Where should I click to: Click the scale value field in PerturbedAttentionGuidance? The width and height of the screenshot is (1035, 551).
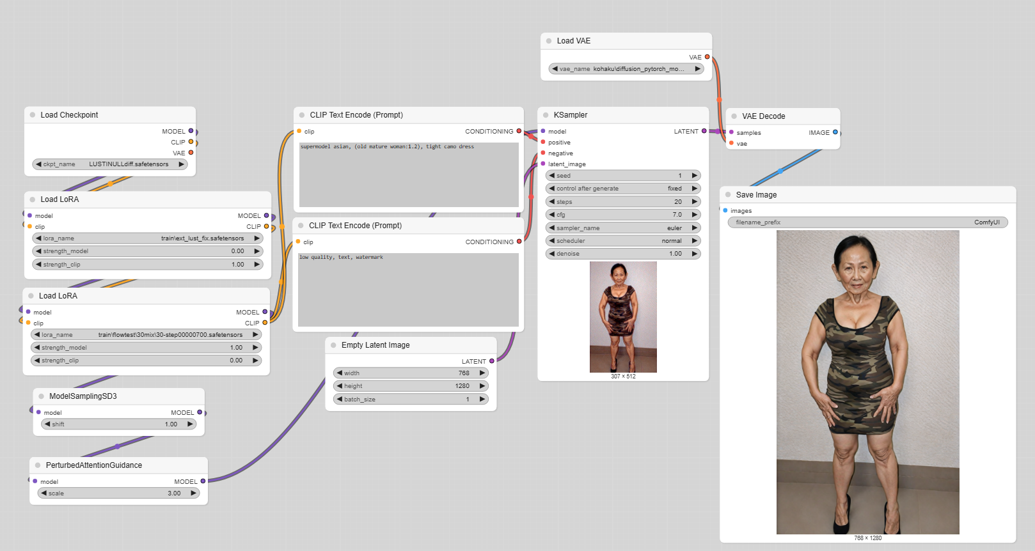[119, 493]
